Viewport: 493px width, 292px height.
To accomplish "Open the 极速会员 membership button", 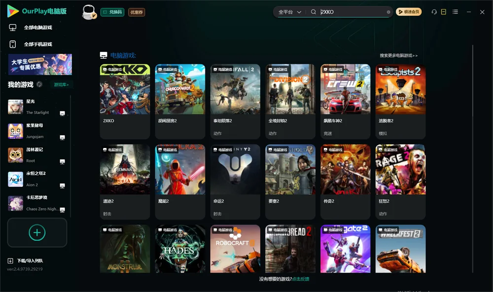I will pos(409,12).
